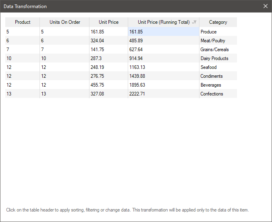This screenshot has height=222, width=272.
Task: Click the Confections category cell
Action: point(212,94)
